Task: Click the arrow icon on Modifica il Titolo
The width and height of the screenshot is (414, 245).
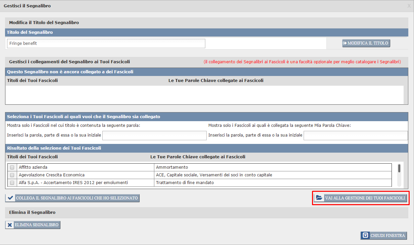Action: tap(345, 43)
